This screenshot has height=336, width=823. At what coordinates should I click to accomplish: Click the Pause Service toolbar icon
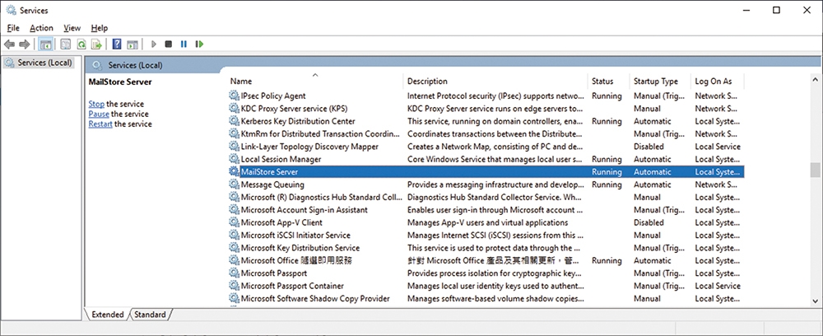tap(184, 44)
